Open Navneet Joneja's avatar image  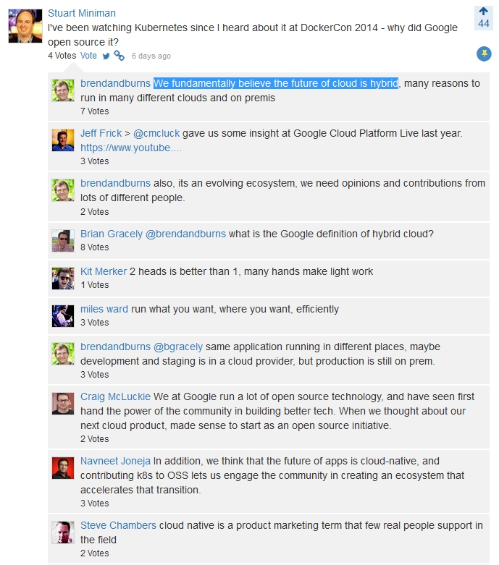tap(63, 468)
